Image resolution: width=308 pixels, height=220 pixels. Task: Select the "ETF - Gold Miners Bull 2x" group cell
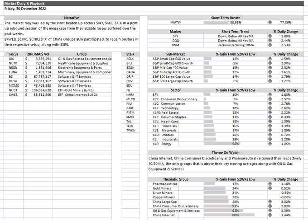[82, 90]
